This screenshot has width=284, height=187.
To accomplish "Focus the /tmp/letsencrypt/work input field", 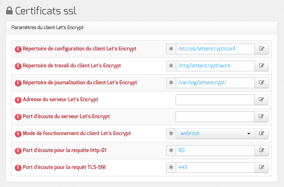I will click(215, 66).
